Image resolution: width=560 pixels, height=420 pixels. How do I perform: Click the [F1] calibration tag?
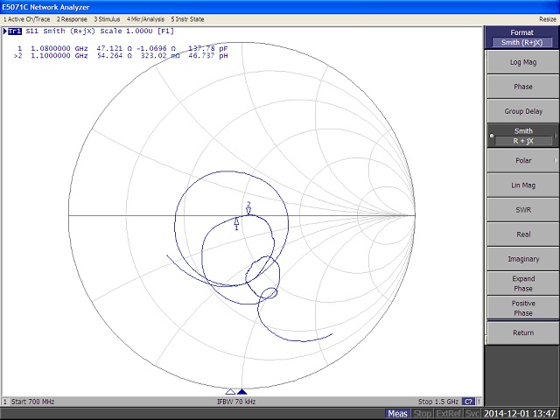click(165, 31)
